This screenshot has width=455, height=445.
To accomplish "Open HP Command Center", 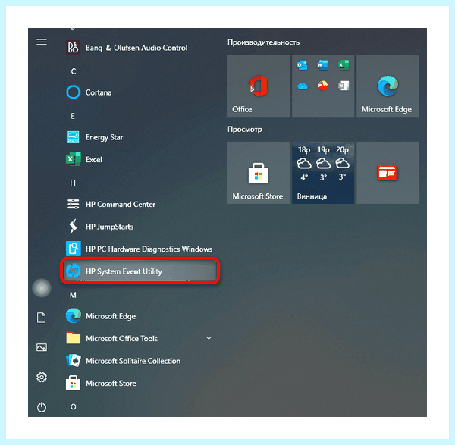I will click(140, 204).
